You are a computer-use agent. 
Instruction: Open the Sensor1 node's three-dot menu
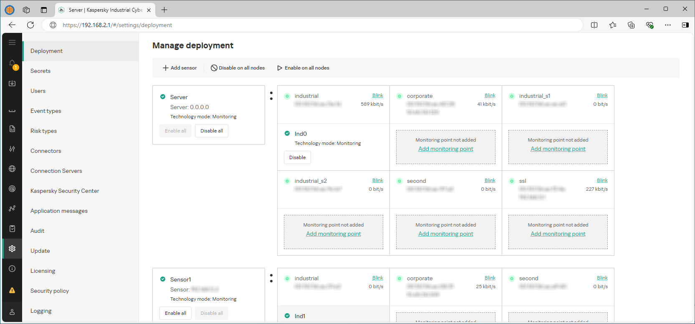(x=271, y=278)
